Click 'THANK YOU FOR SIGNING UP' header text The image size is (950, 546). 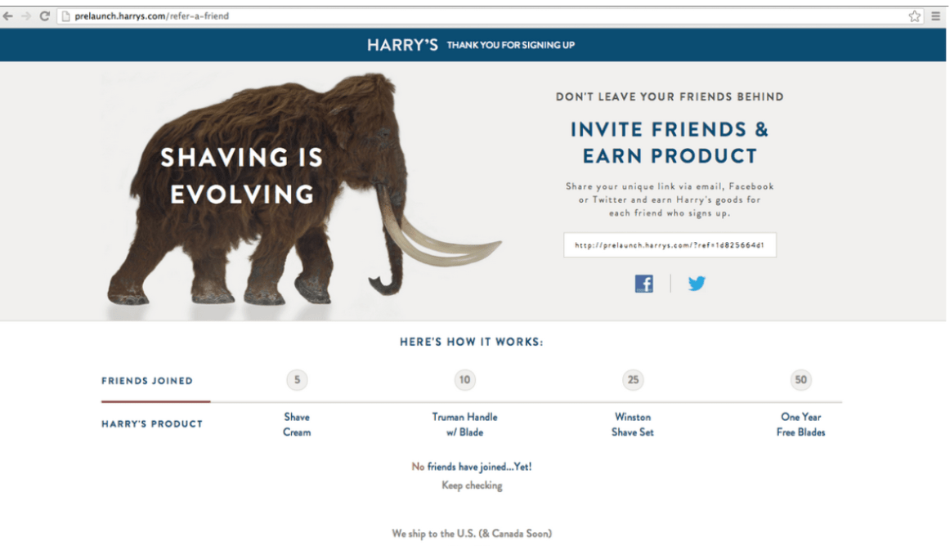tap(511, 45)
